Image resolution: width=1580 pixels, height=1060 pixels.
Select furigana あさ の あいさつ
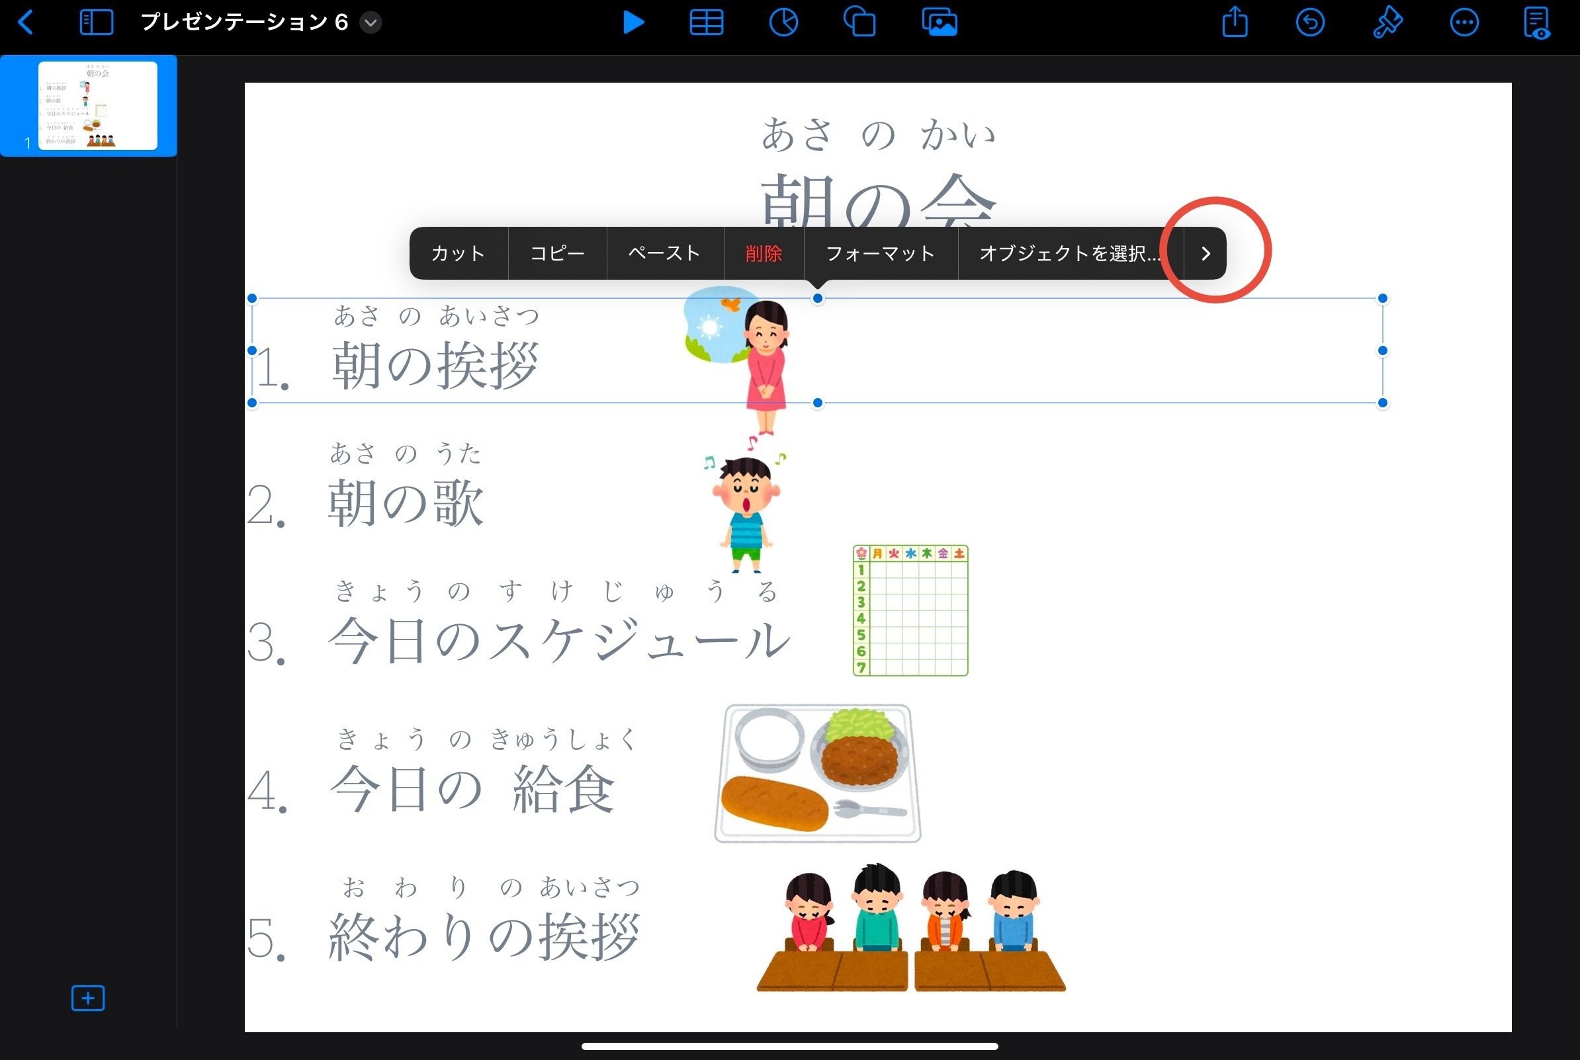point(436,315)
